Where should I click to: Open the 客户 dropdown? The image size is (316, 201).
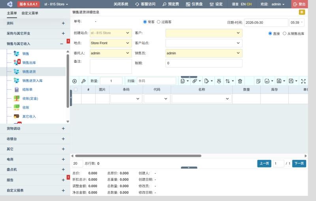204,33
